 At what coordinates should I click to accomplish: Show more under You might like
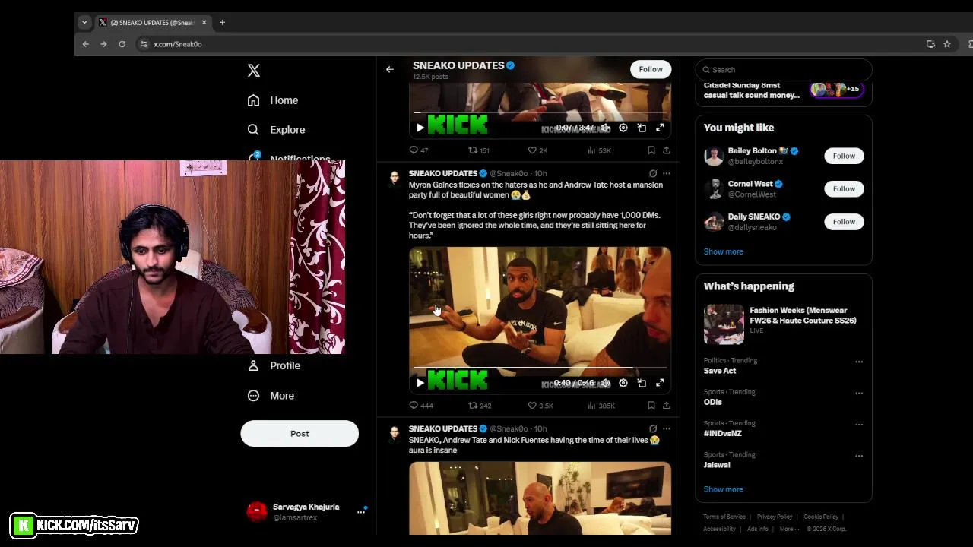[724, 251]
